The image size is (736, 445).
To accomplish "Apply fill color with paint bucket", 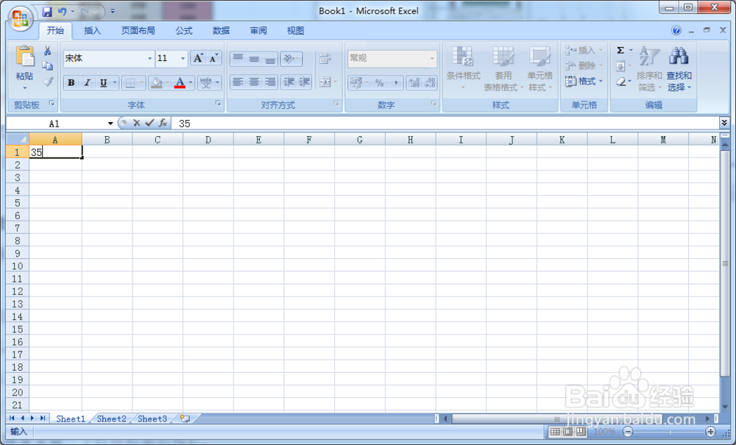I will (x=157, y=83).
